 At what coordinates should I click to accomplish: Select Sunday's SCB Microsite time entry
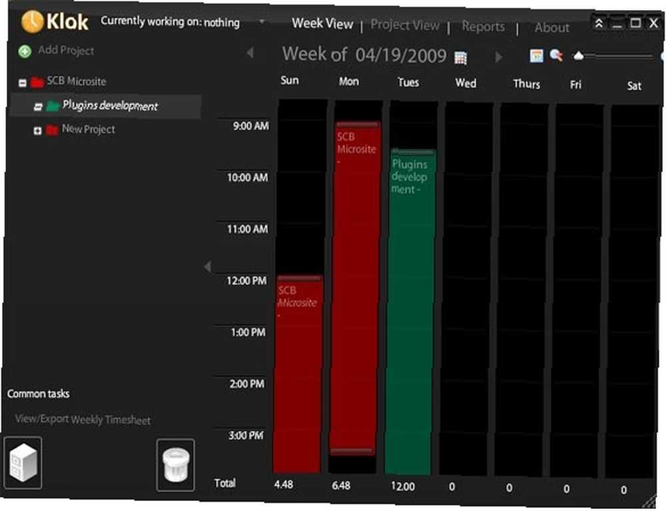coord(298,374)
